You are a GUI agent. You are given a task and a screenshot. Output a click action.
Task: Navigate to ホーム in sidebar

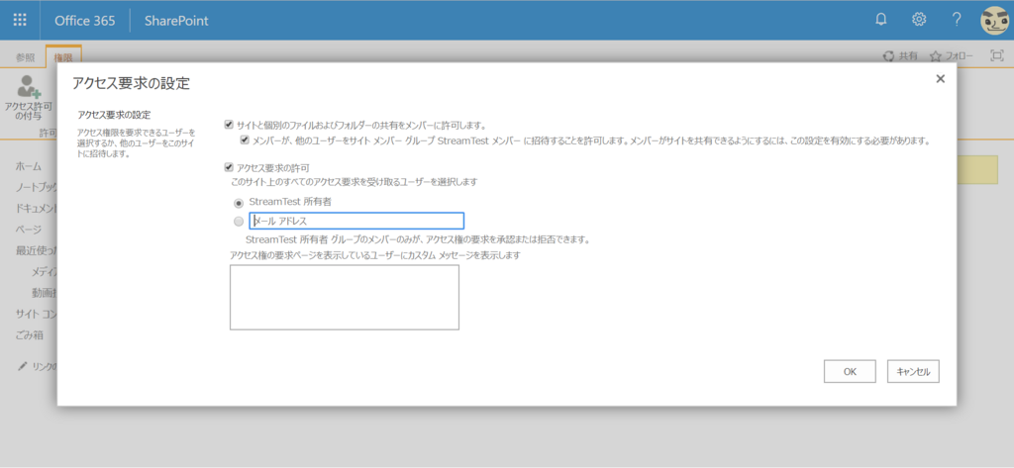coord(29,166)
